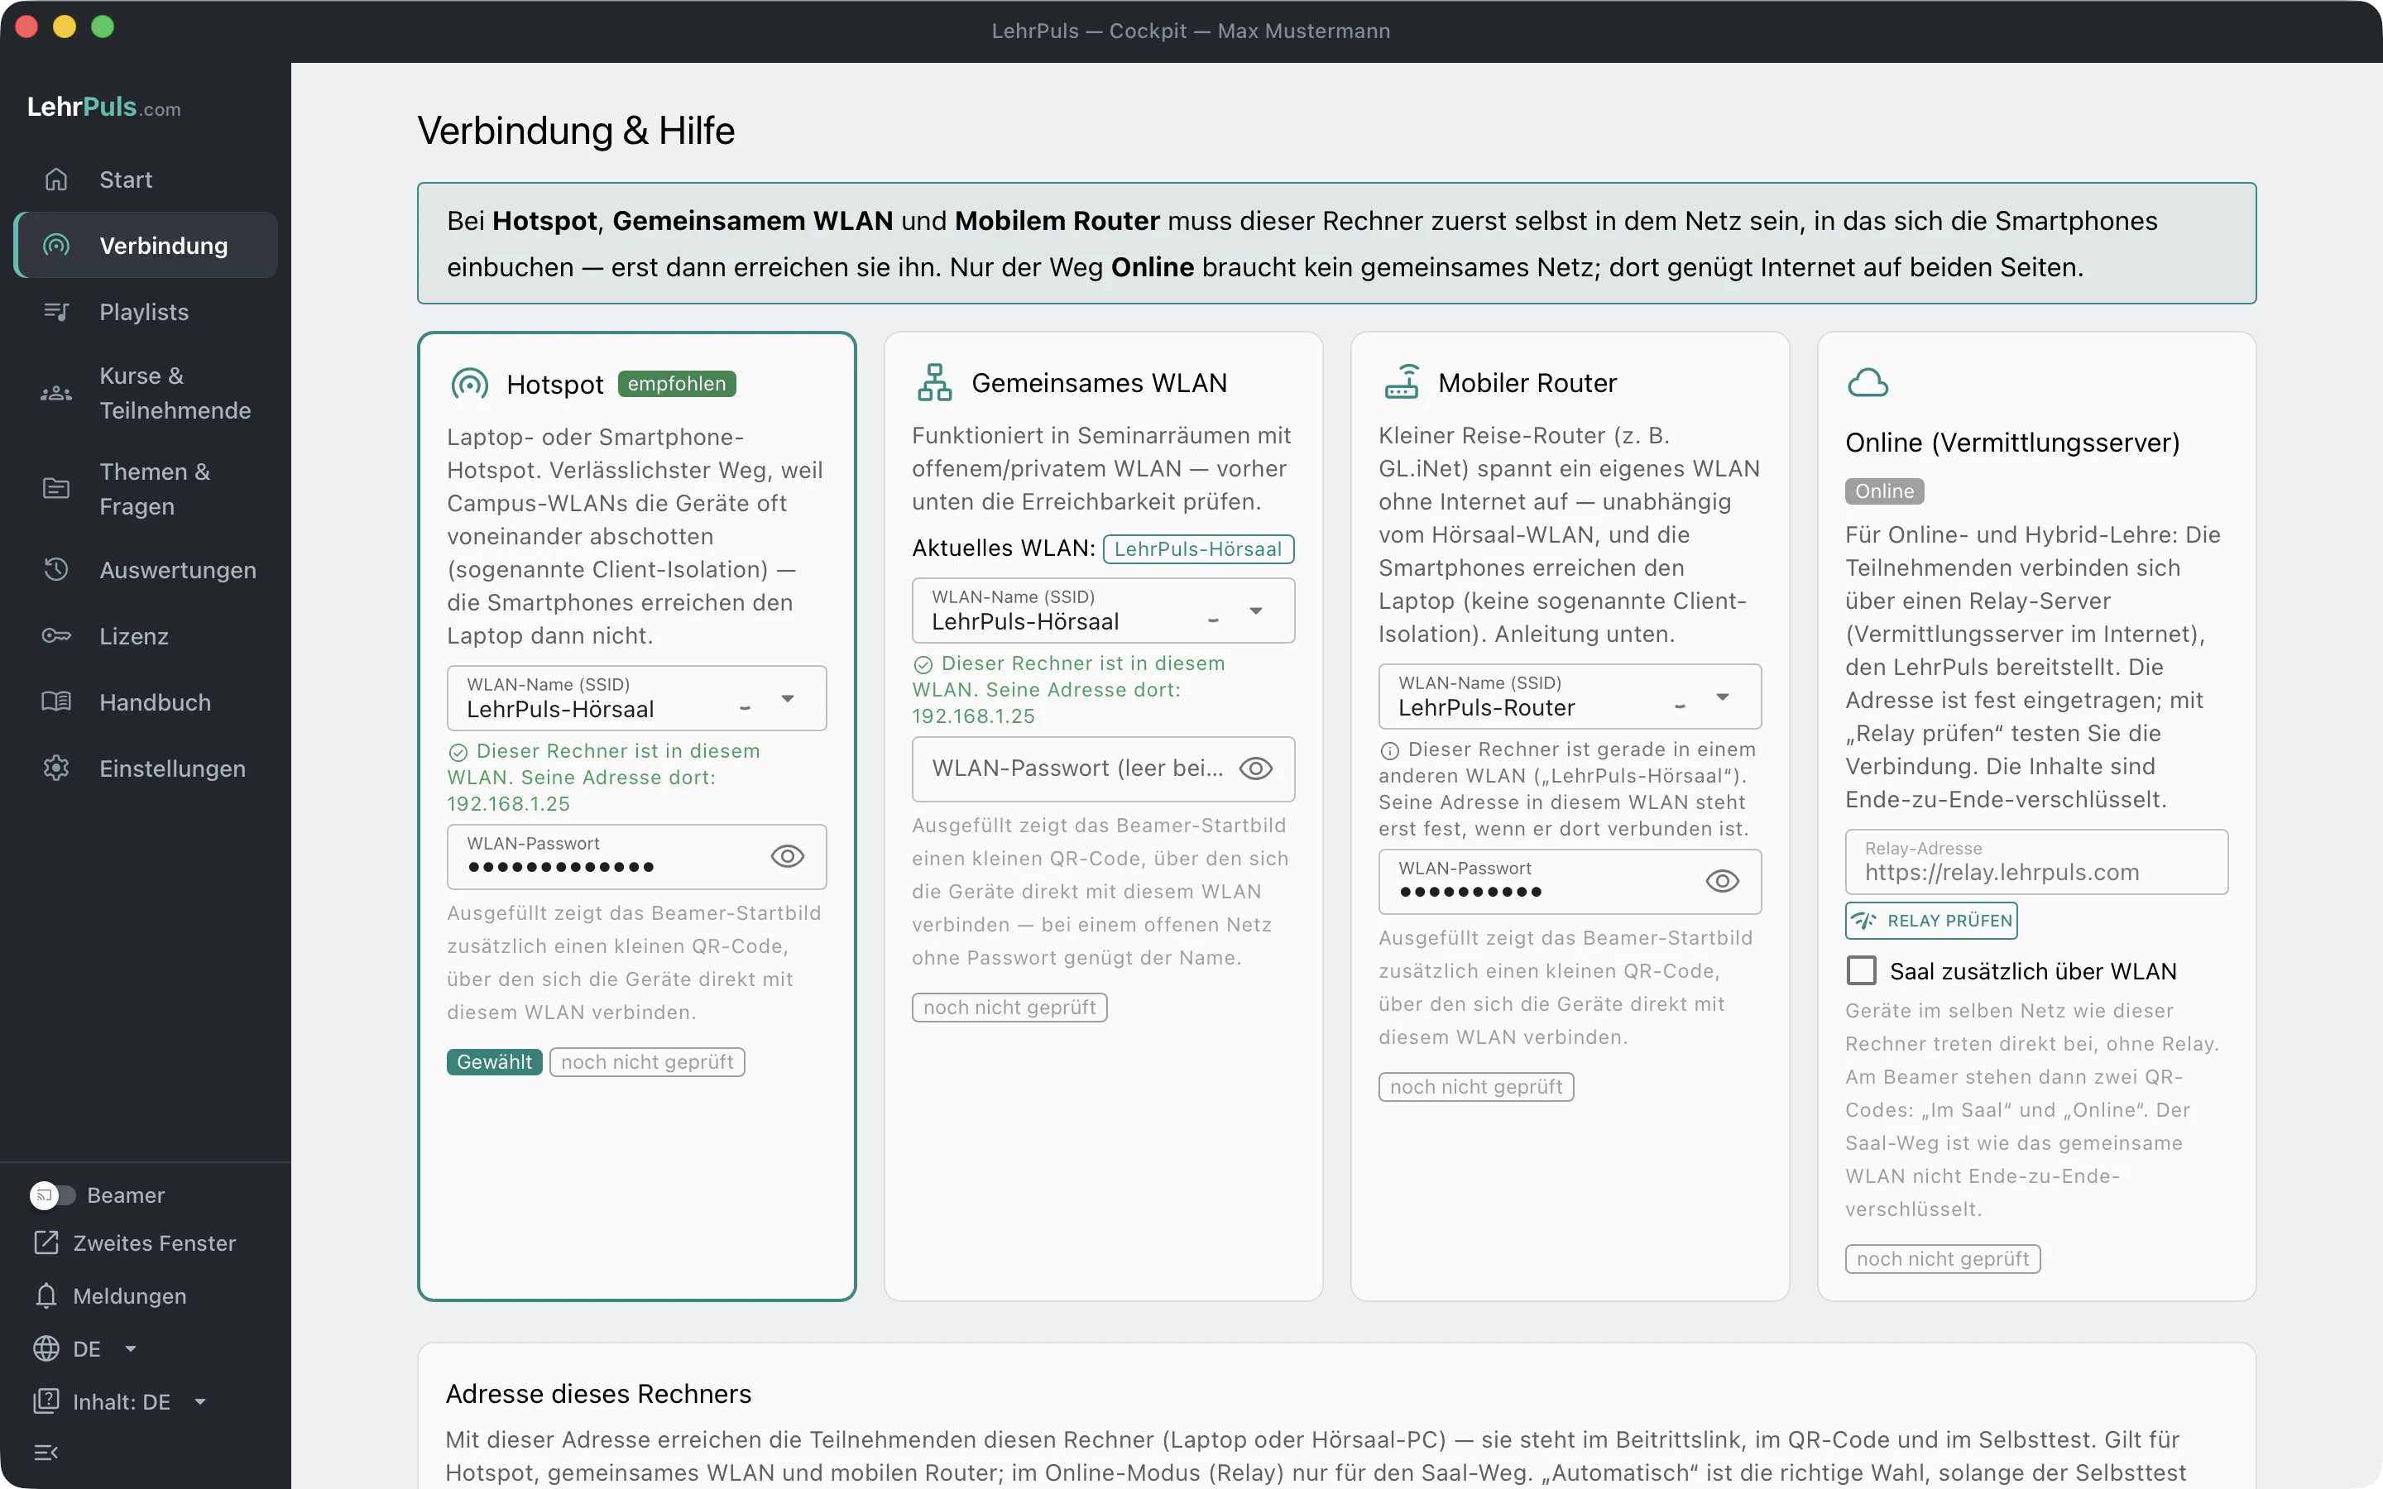The width and height of the screenshot is (2383, 1489).
Task: Click the Handbuch book icon
Action: coord(56,701)
